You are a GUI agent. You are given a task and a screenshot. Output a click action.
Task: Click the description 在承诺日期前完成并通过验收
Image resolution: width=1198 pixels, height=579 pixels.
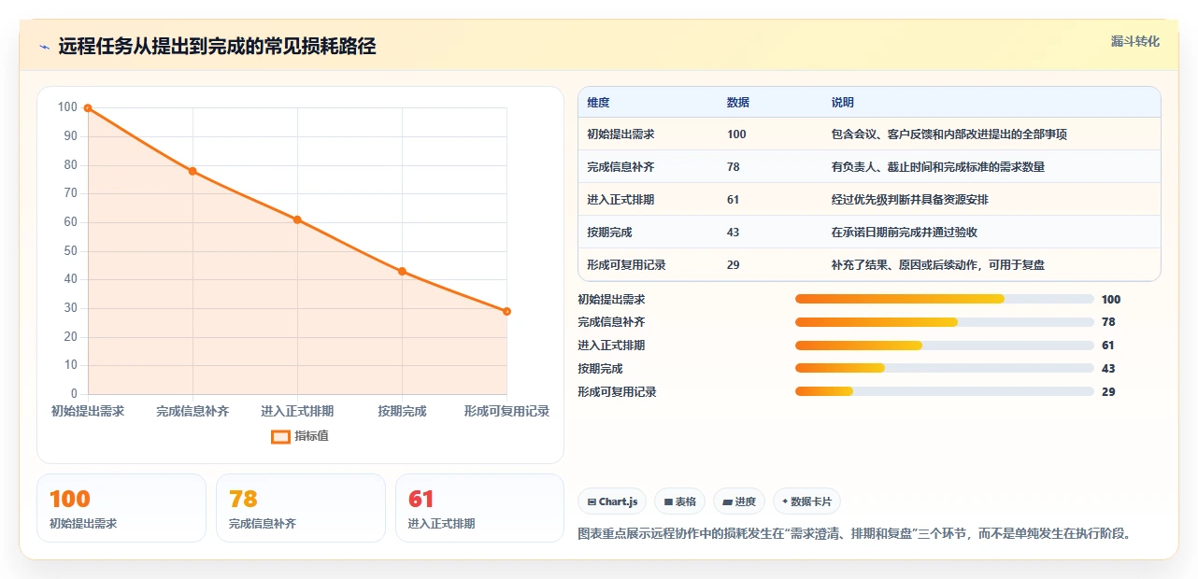905,233
